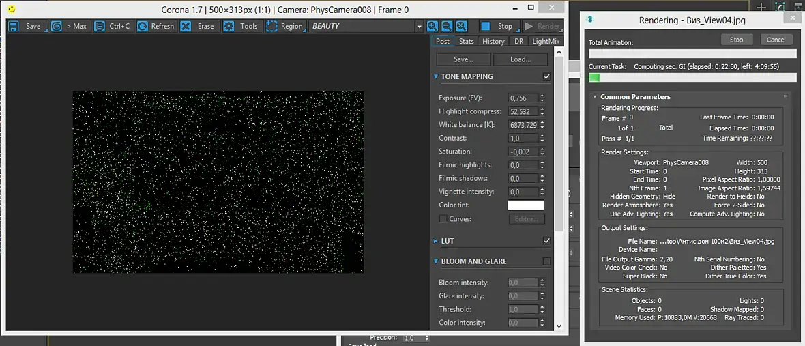Click the 3ds Max icon in Rendering dialog

tap(590, 20)
